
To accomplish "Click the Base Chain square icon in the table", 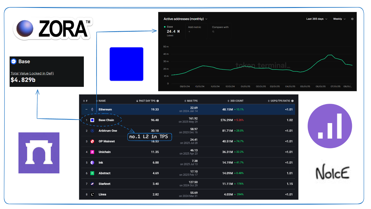I will pos(92,120).
